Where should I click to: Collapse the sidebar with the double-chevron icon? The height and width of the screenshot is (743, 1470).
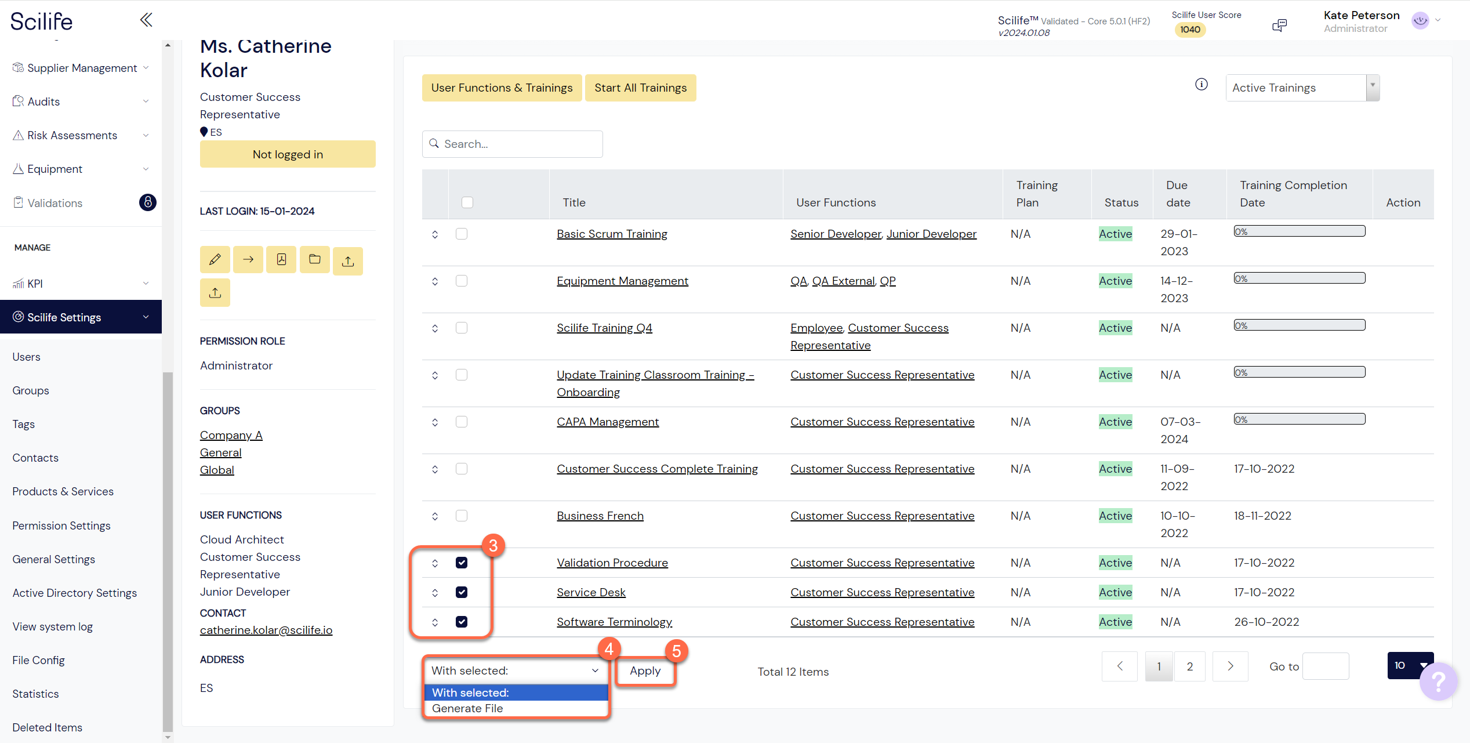click(x=146, y=20)
